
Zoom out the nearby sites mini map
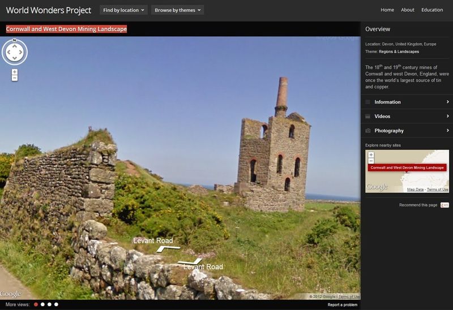(x=371, y=161)
